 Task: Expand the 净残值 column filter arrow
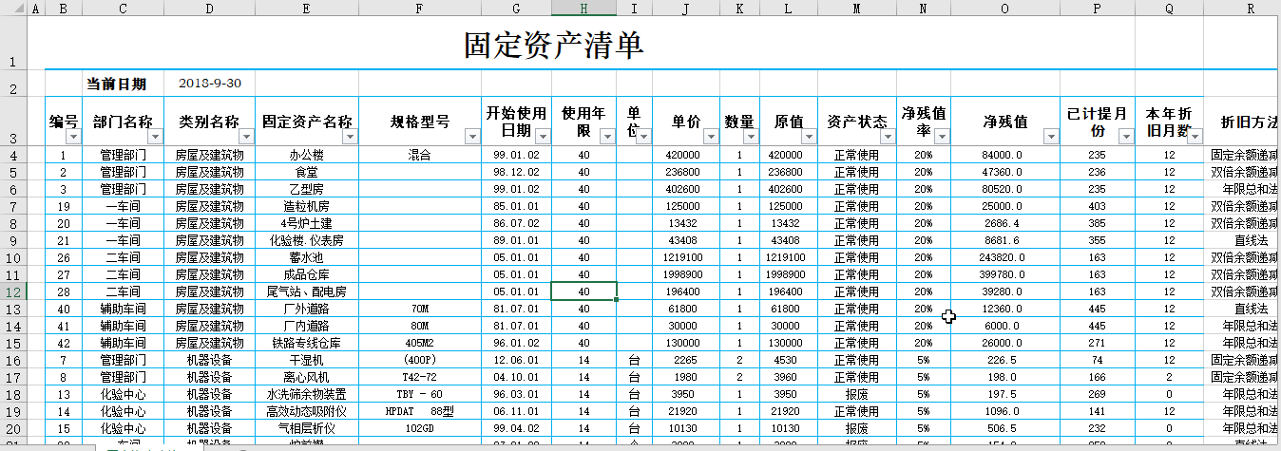click(1050, 137)
